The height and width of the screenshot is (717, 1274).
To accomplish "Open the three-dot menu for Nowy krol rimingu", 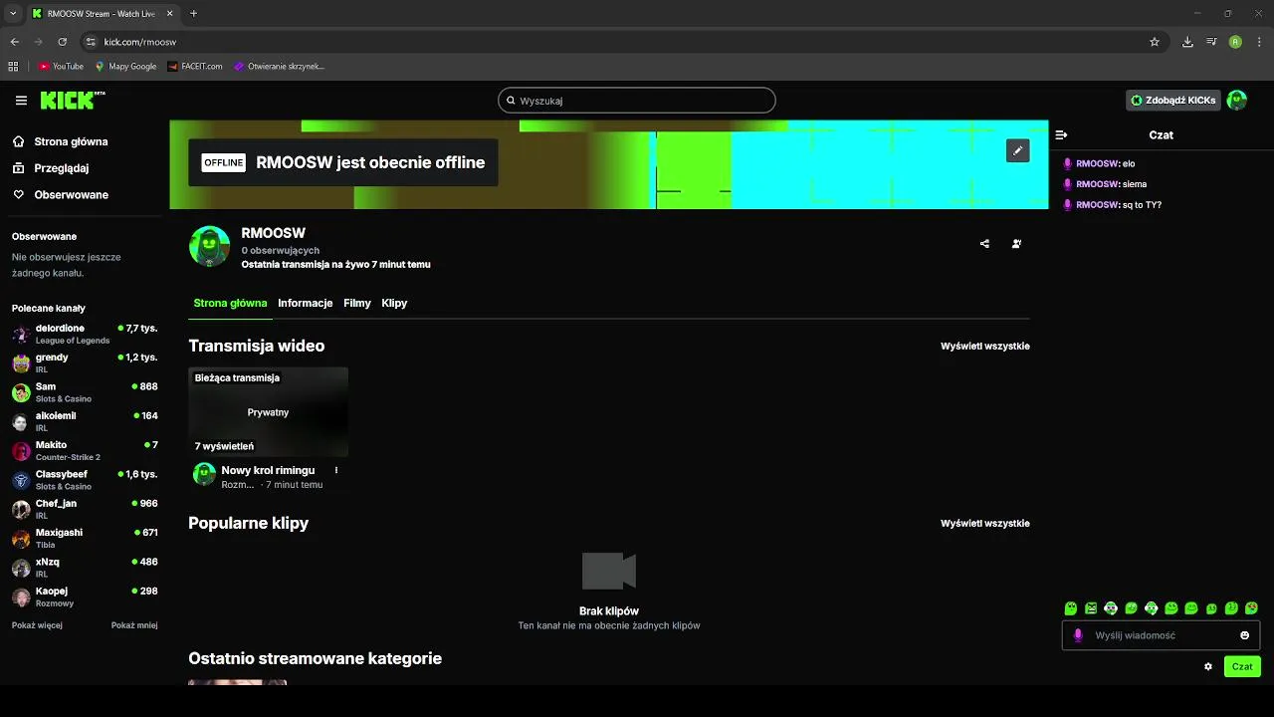I will [336, 470].
